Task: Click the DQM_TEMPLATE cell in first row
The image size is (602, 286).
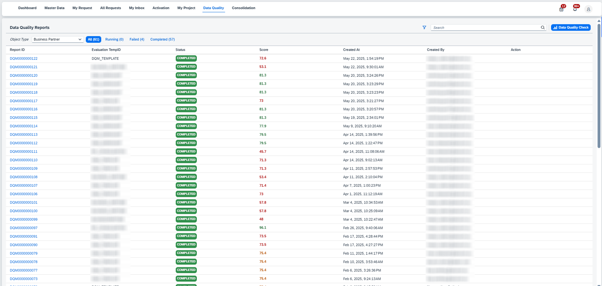Action: (x=105, y=59)
